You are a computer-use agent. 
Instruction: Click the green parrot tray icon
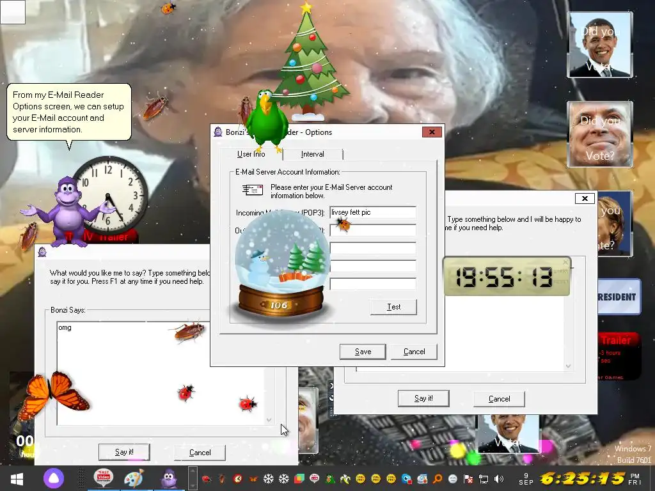(x=330, y=479)
